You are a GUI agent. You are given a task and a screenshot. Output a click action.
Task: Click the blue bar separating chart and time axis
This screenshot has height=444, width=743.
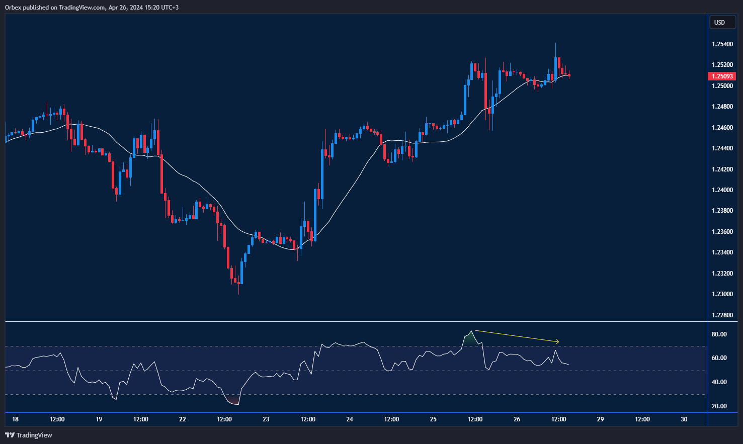352,412
